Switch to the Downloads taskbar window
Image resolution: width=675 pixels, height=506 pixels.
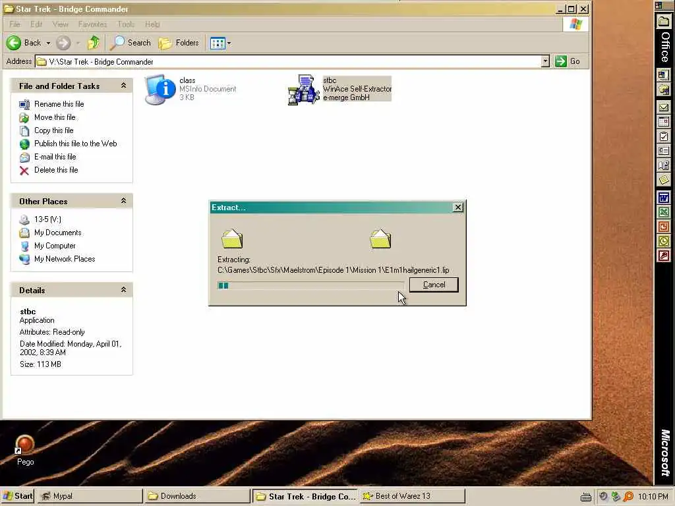click(197, 496)
